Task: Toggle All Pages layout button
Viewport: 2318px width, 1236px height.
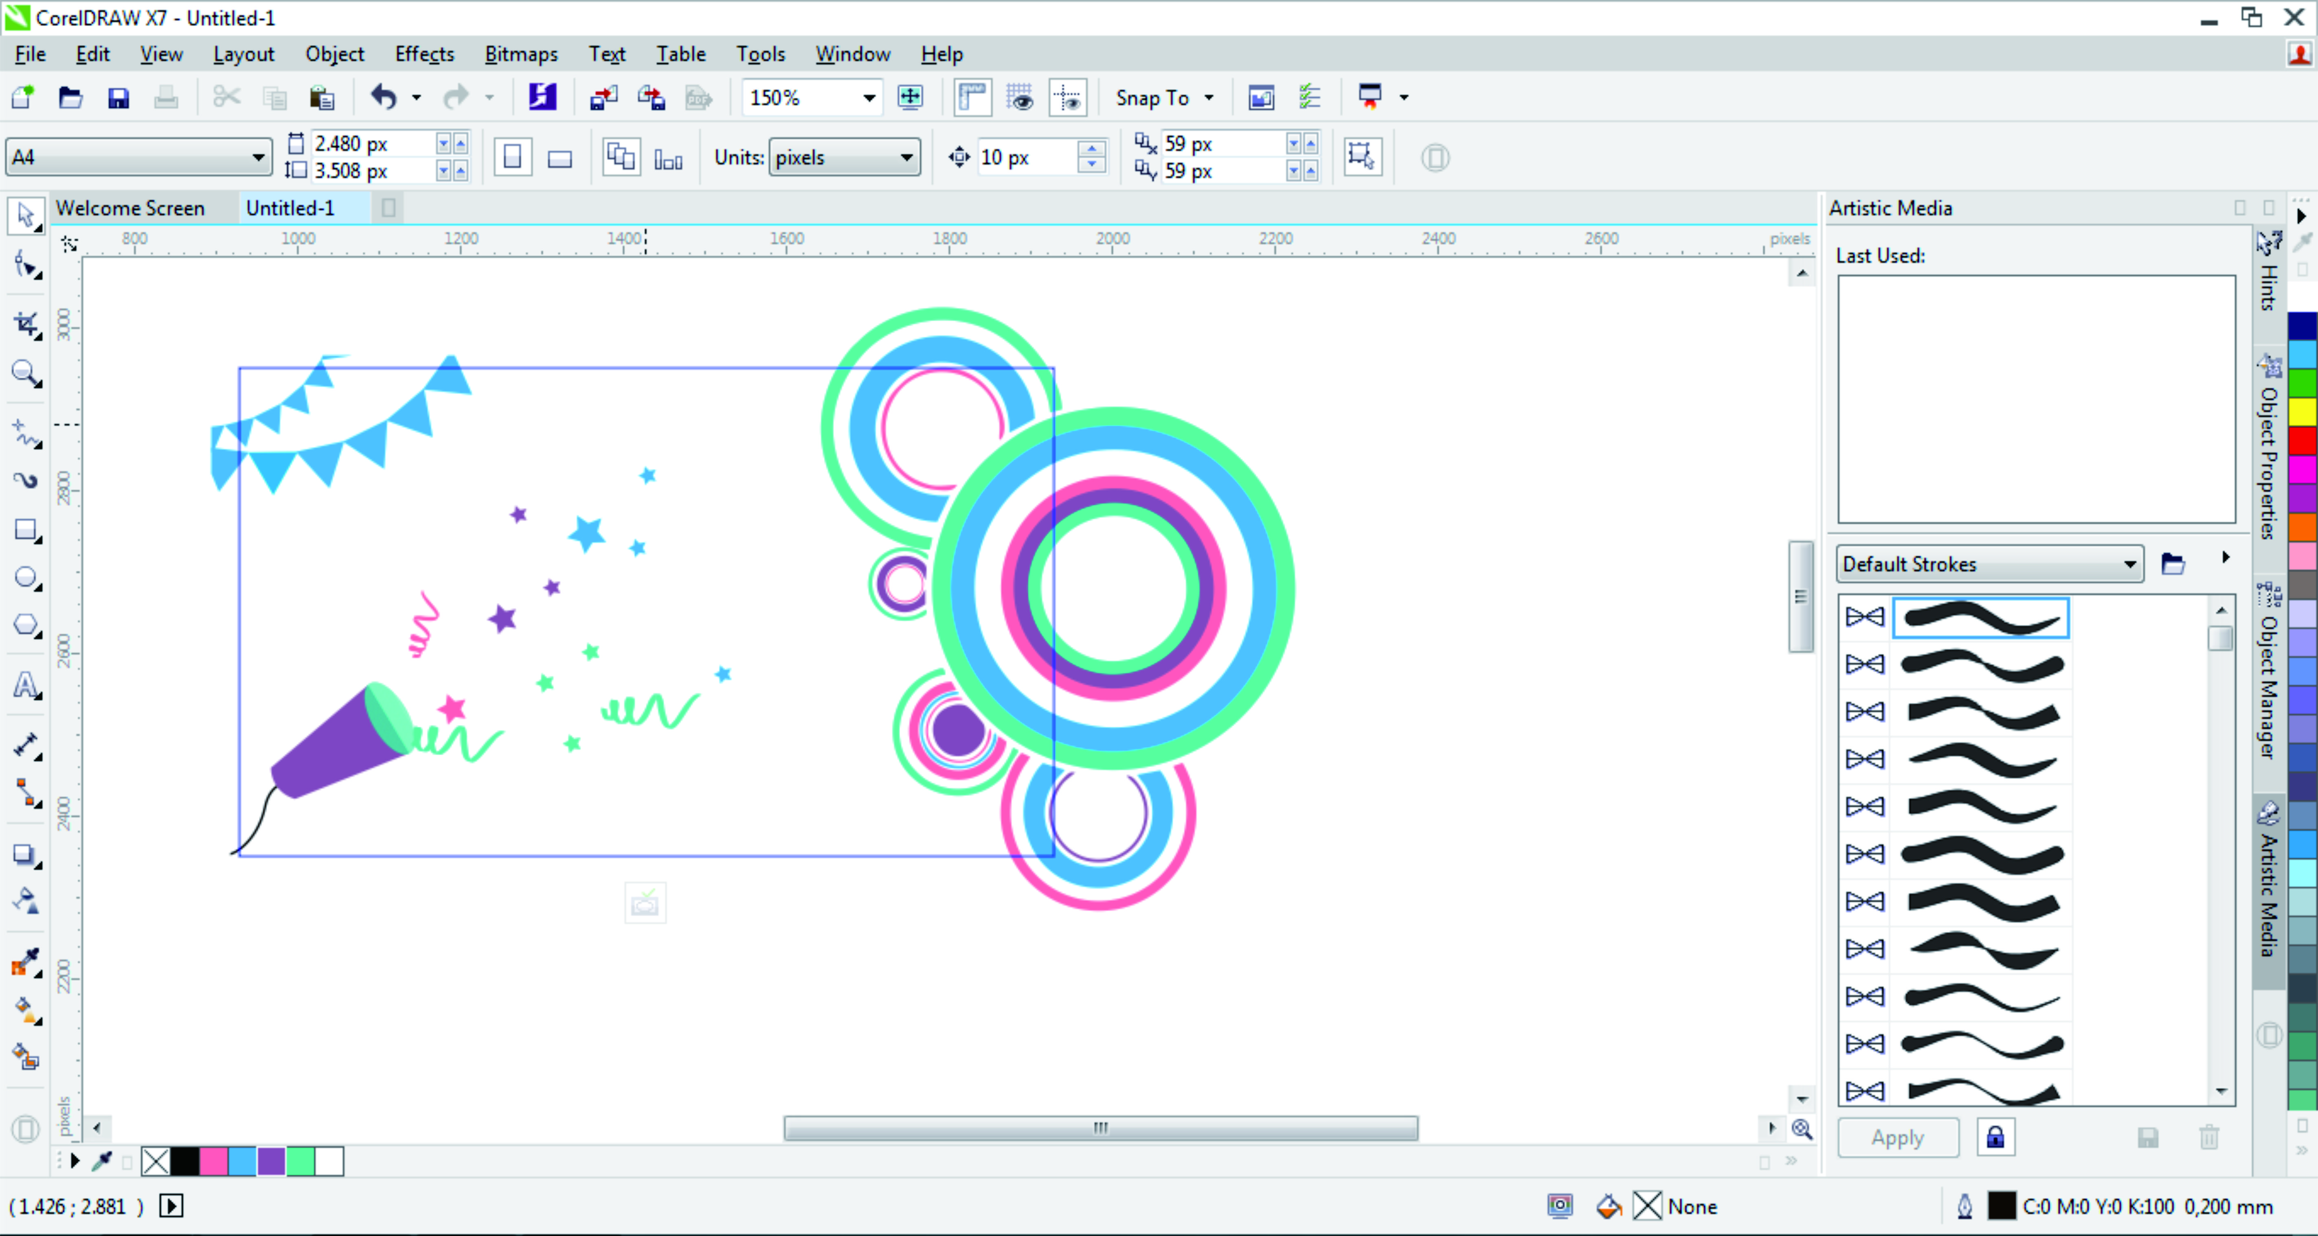Action: 621,158
